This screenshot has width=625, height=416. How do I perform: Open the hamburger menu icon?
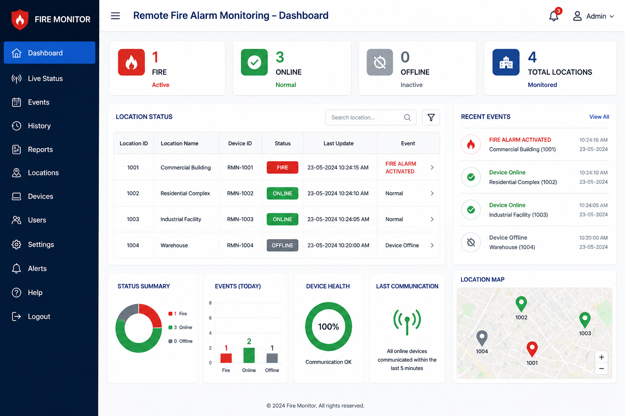115,16
